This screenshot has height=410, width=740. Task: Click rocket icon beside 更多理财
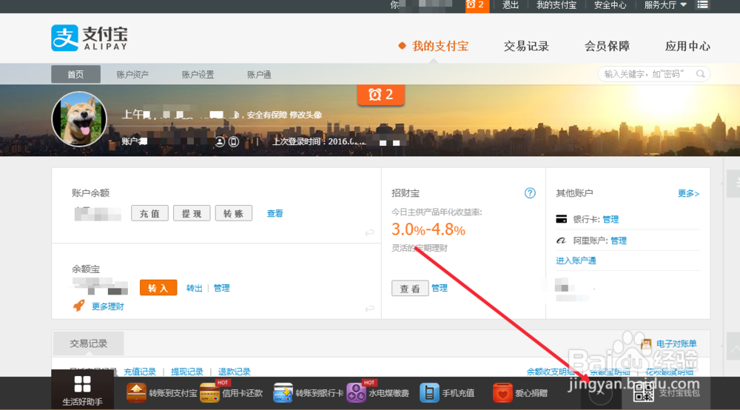79,306
